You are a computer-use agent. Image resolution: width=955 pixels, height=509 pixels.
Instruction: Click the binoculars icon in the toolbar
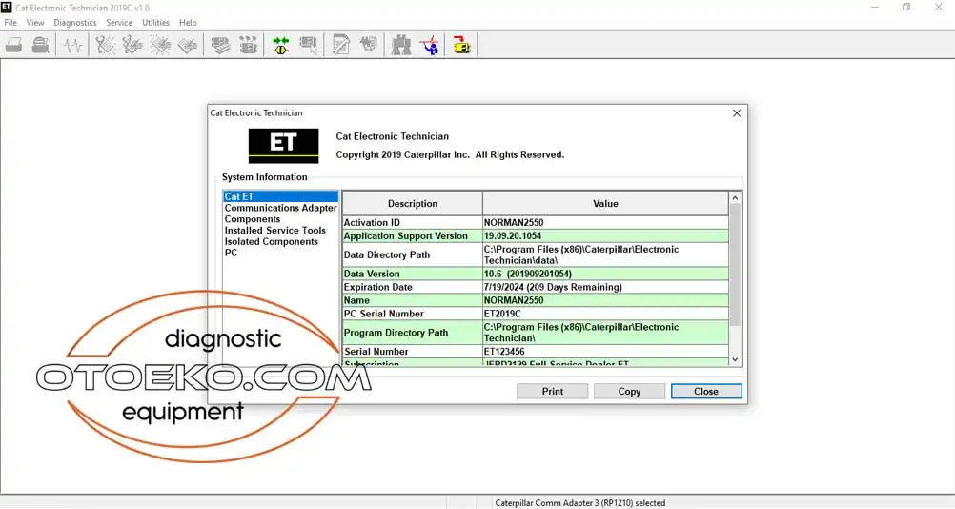click(x=401, y=45)
